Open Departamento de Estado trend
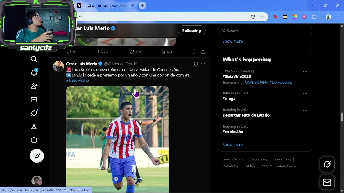The image size is (344, 193). click(246, 115)
